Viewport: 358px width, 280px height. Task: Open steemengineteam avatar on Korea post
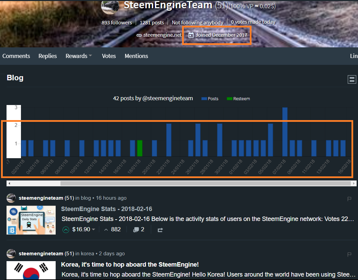click(11, 254)
